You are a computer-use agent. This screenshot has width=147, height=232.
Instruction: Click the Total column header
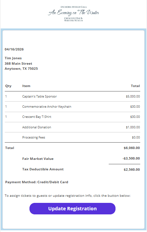click(135, 86)
